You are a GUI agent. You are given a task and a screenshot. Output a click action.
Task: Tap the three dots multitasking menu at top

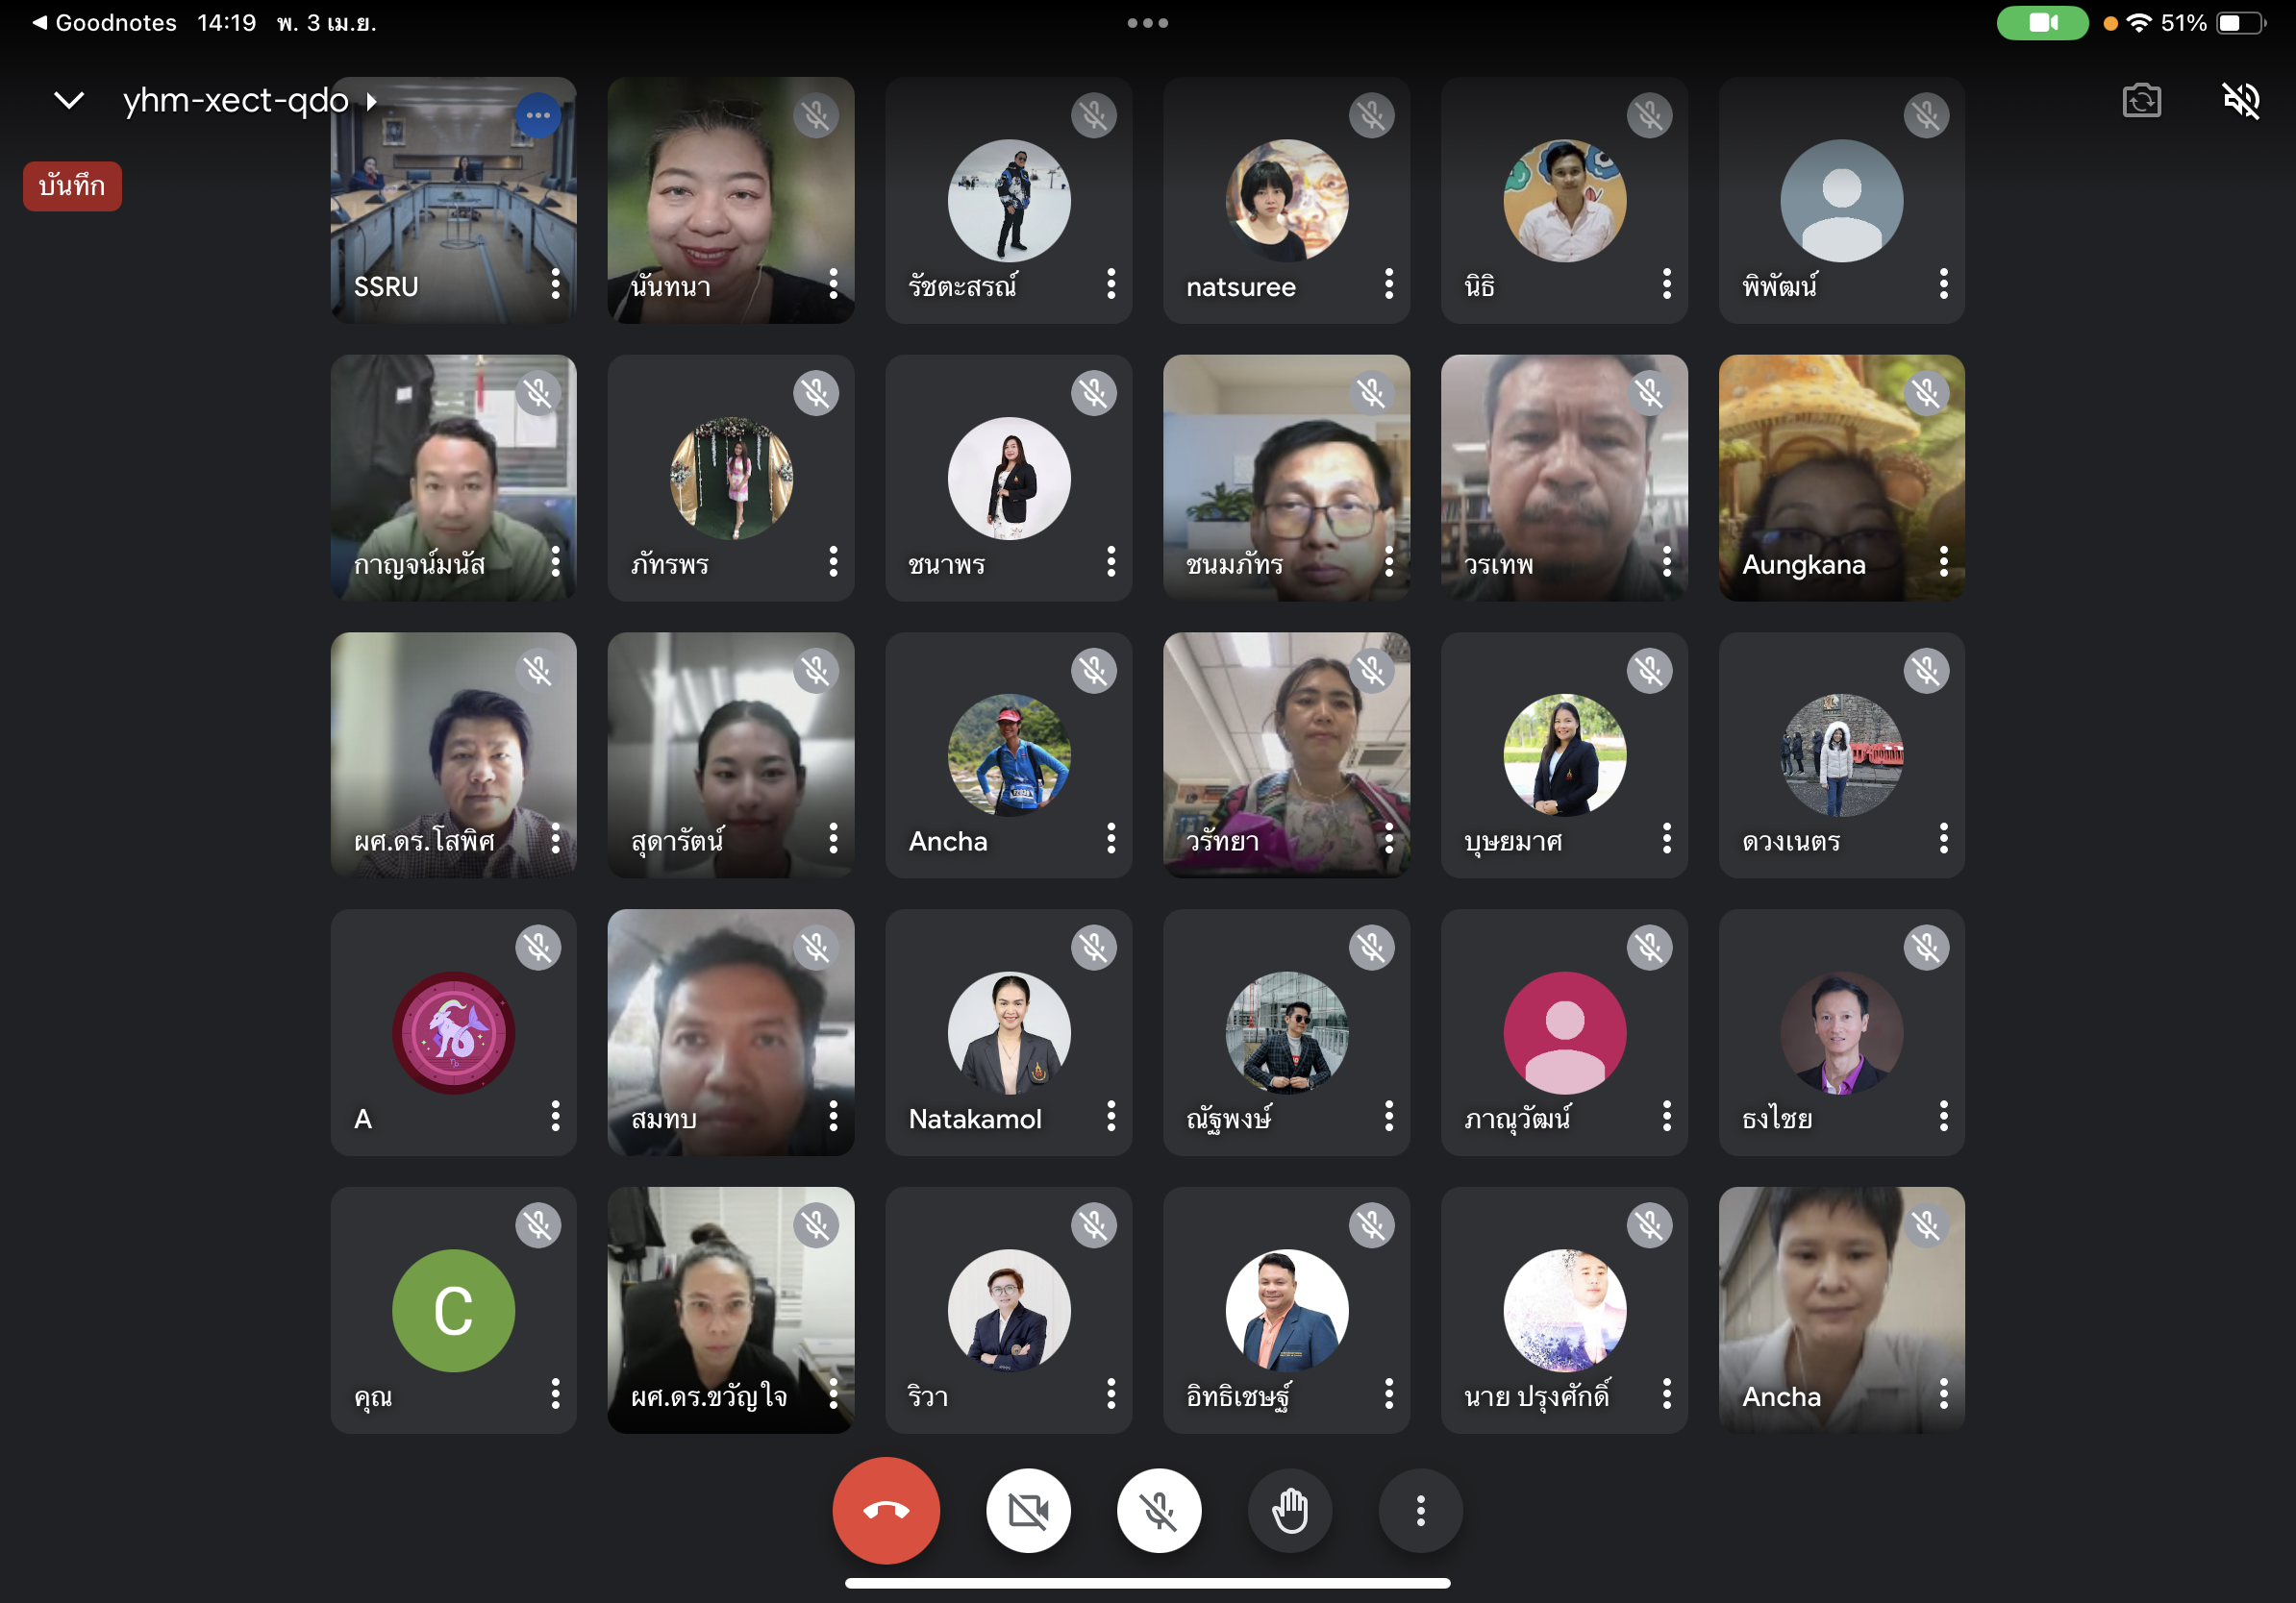[x=1147, y=23]
